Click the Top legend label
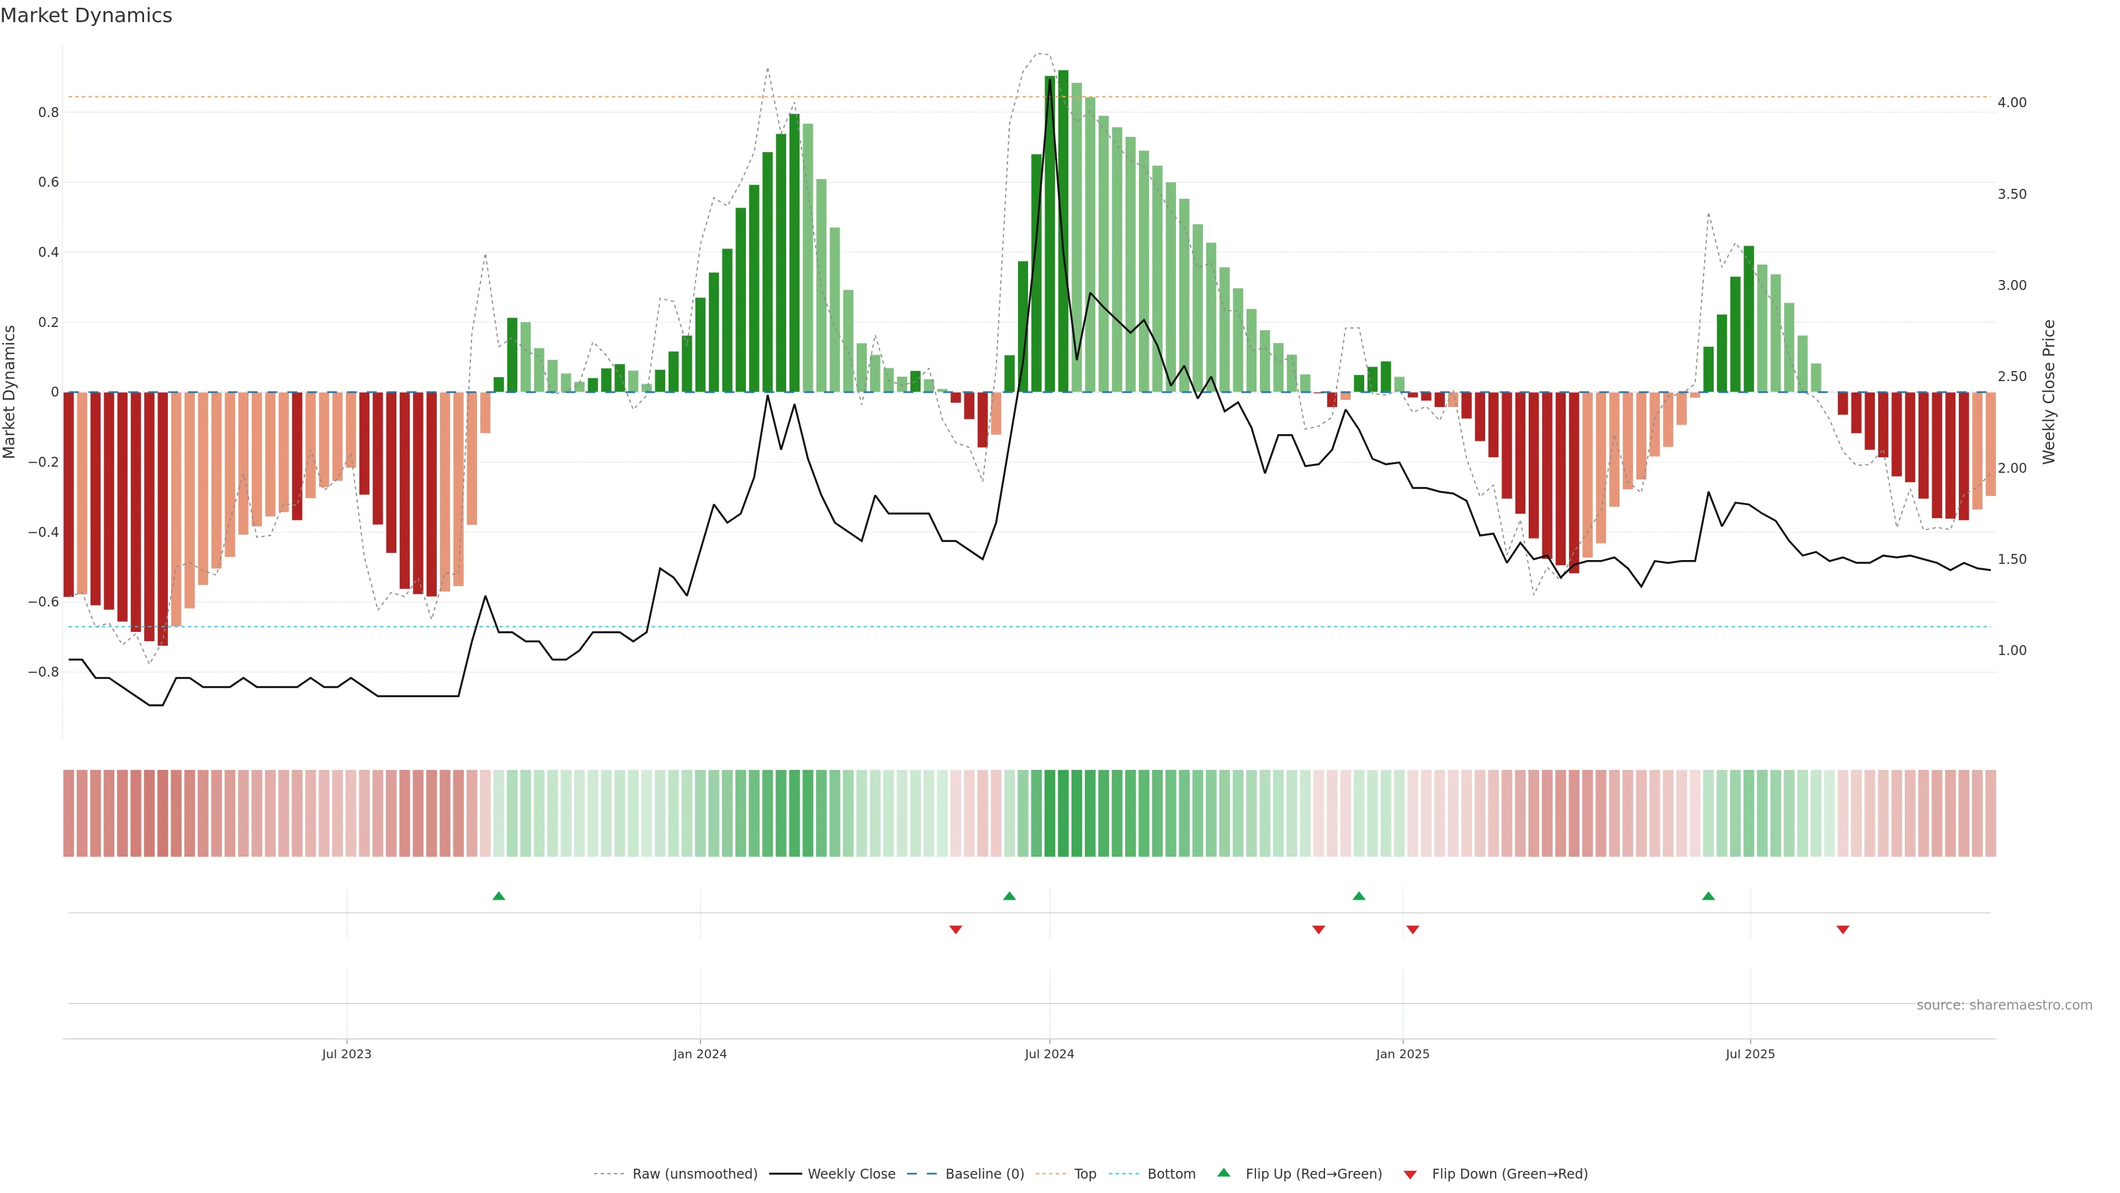 [x=1085, y=1173]
